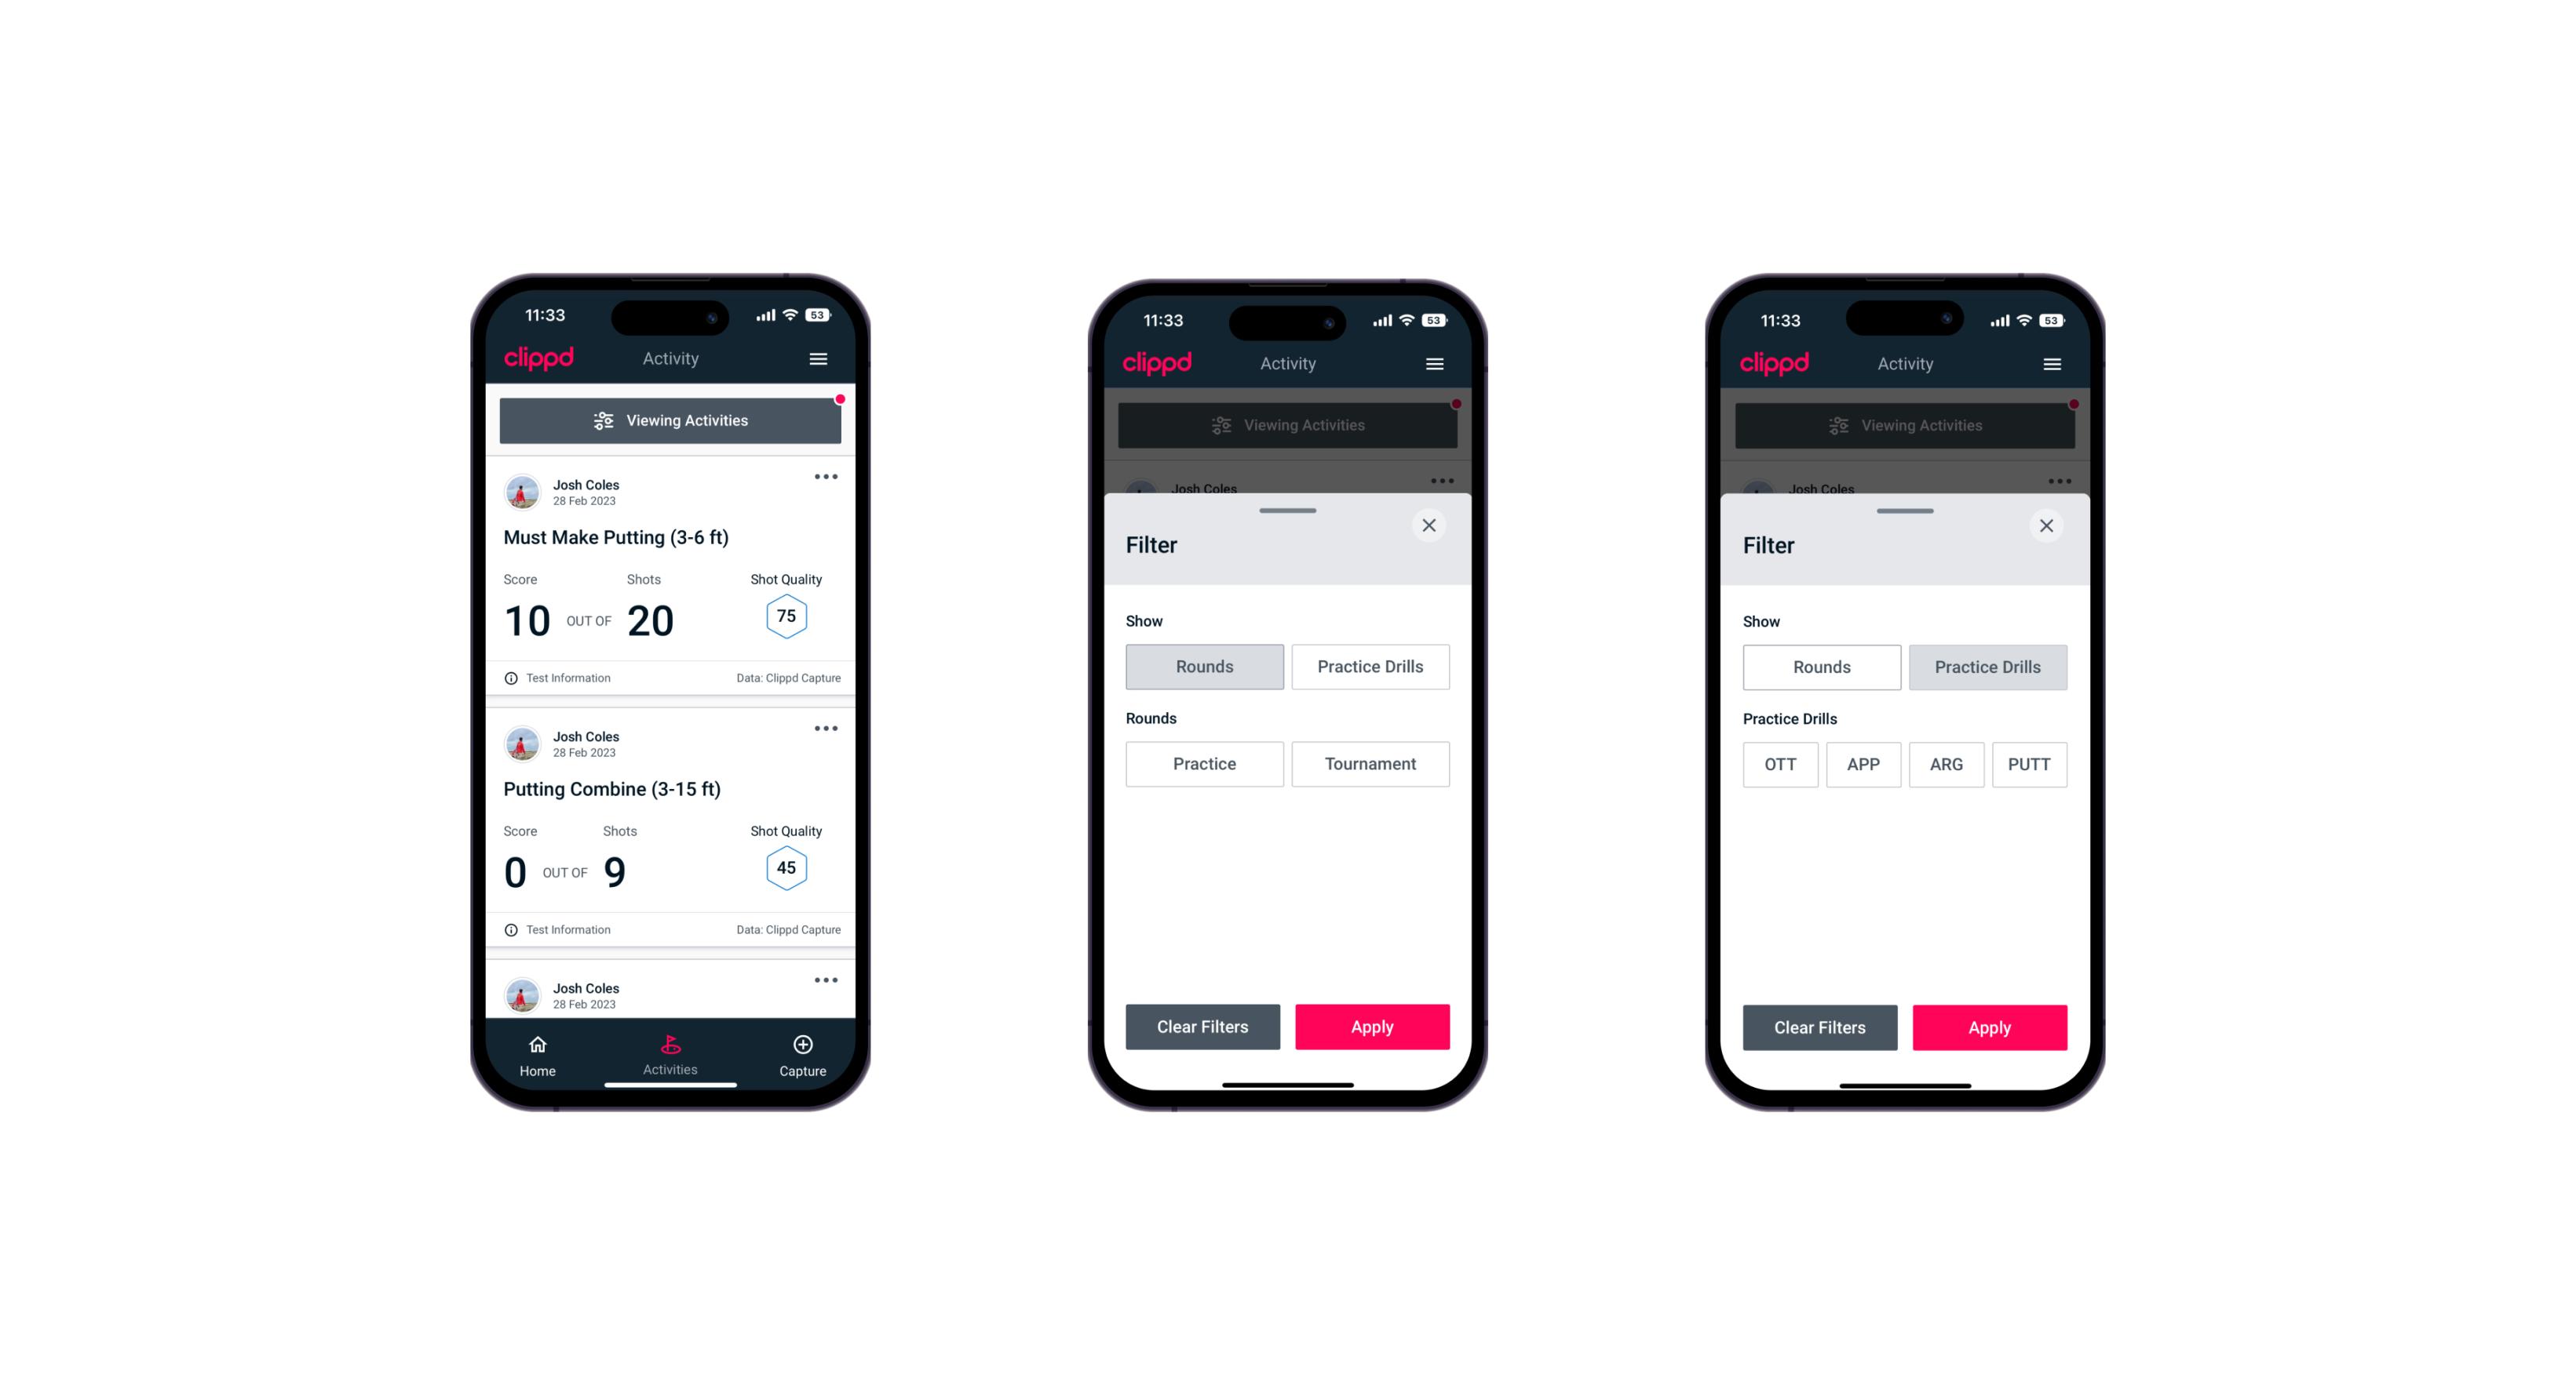2576x1385 pixels.
Task: Tap the Capture tab icon
Action: tap(804, 1045)
